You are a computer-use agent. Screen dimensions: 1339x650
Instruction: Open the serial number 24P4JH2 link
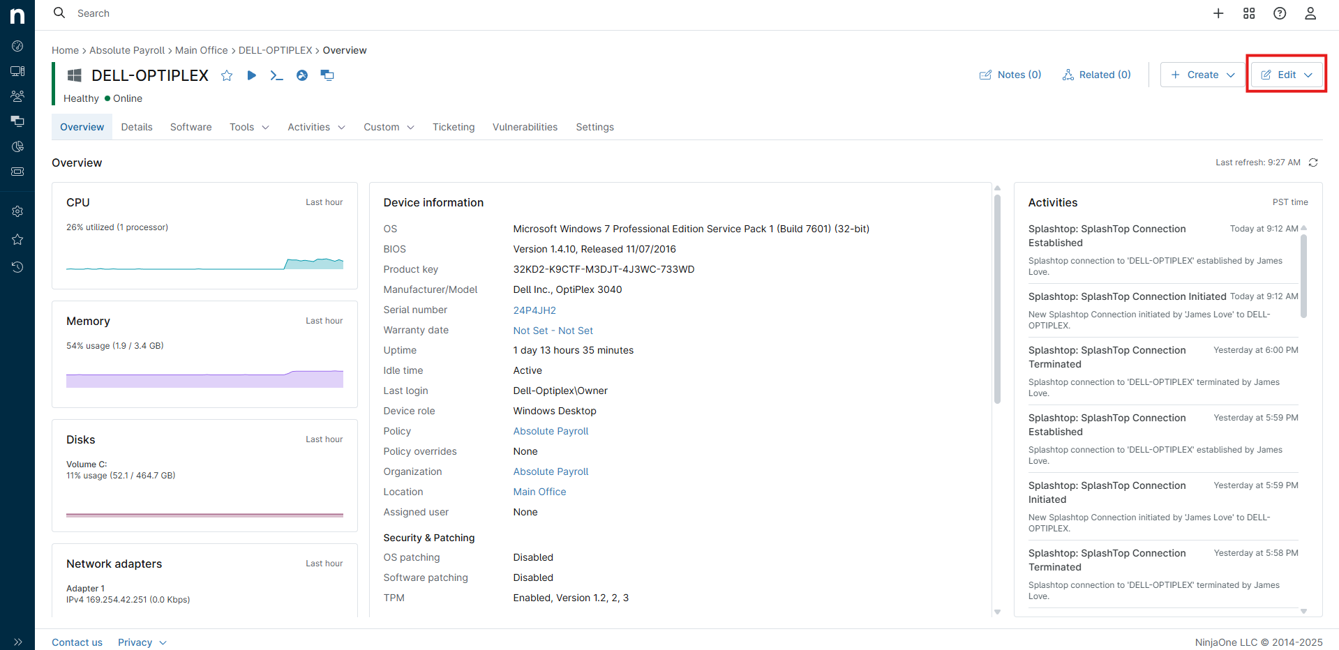pos(534,310)
